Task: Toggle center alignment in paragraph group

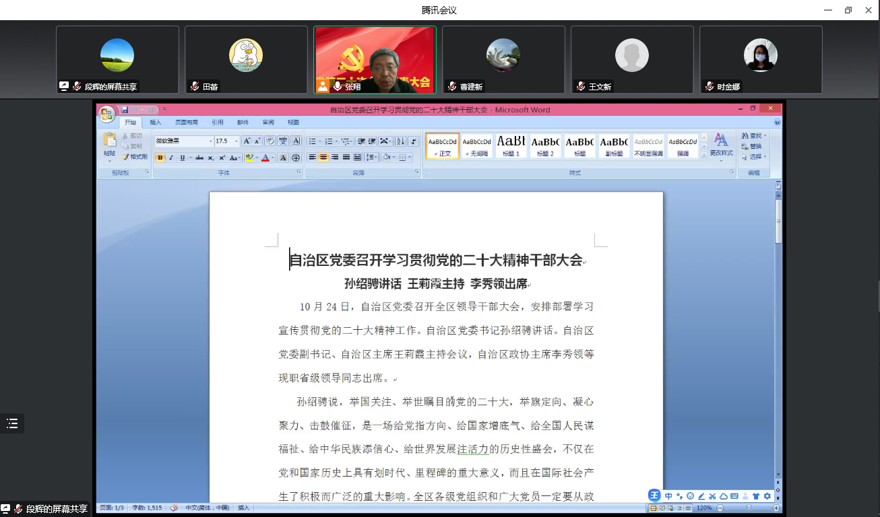Action: click(323, 158)
